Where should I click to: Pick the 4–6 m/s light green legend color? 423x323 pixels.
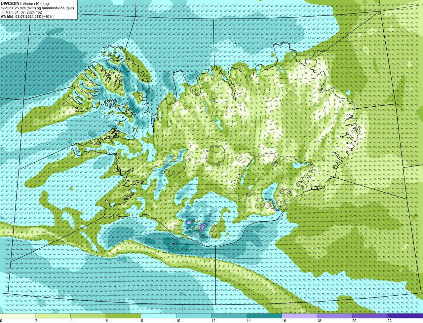click(88, 316)
